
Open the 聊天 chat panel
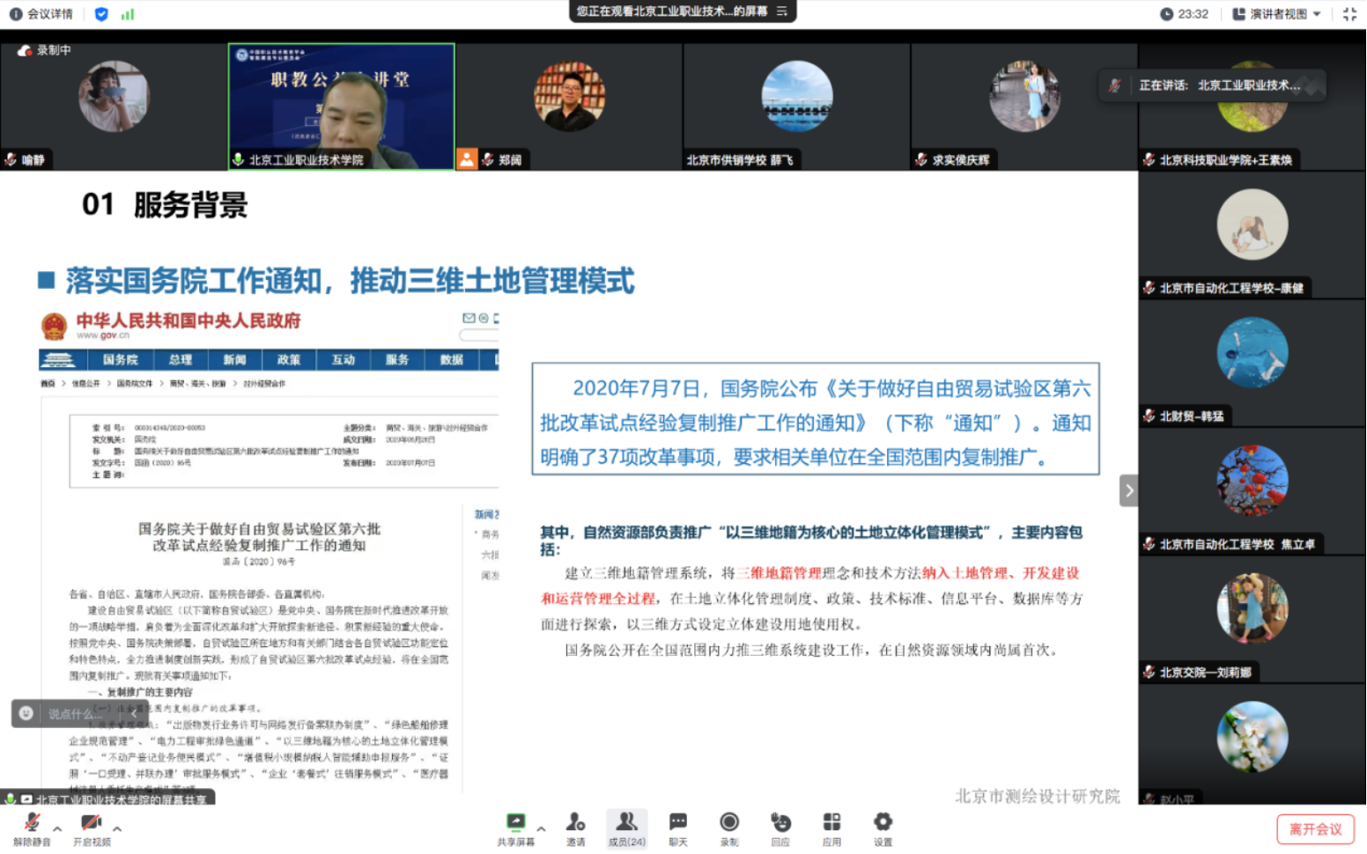point(677,829)
